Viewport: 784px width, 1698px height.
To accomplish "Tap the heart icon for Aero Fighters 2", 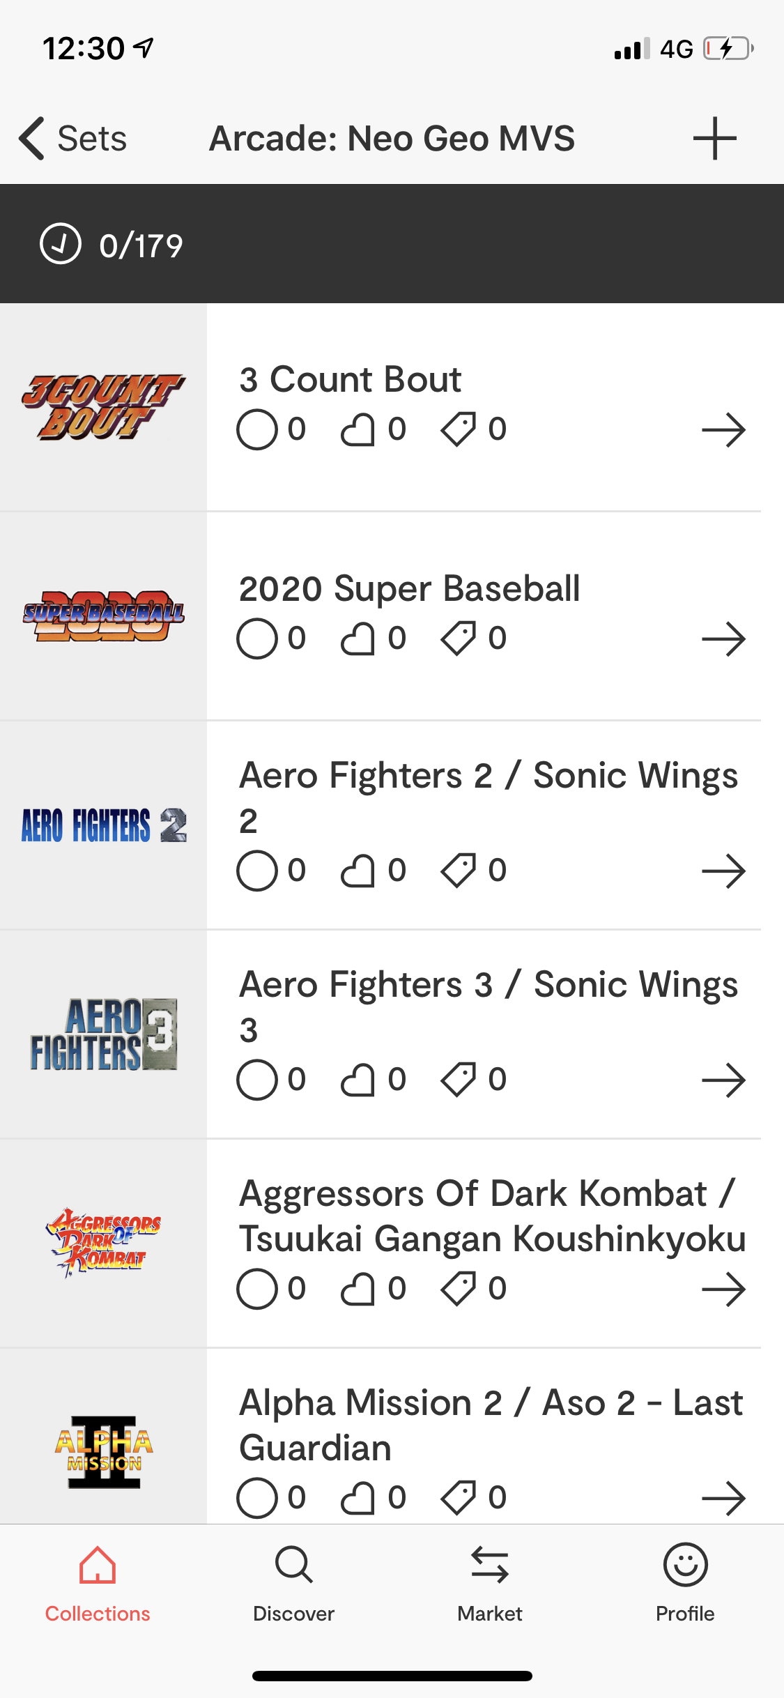I will pos(358,871).
